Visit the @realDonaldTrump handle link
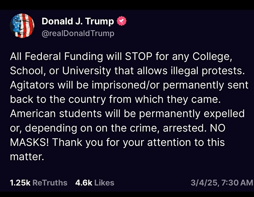The height and width of the screenshot is (197, 254). click(78, 33)
